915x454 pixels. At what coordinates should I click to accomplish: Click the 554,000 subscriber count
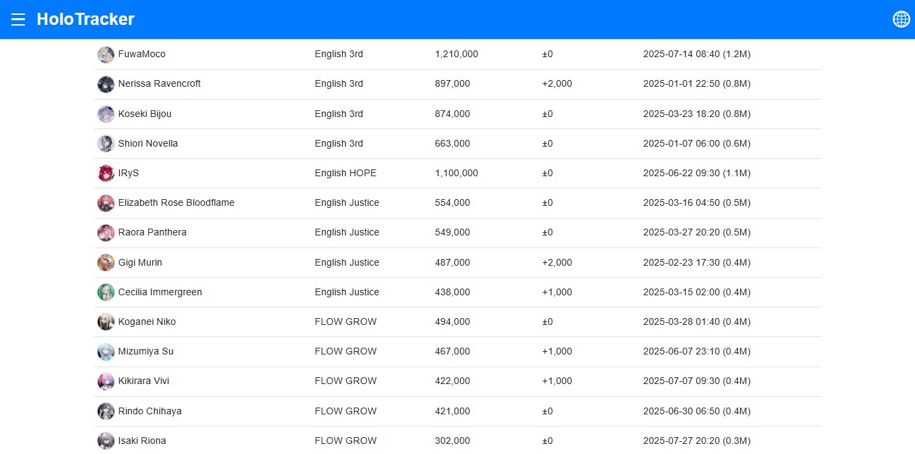tap(452, 202)
